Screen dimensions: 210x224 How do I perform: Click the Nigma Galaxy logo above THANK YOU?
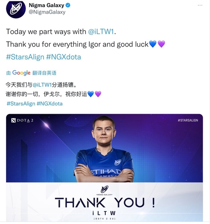[x=105, y=190]
